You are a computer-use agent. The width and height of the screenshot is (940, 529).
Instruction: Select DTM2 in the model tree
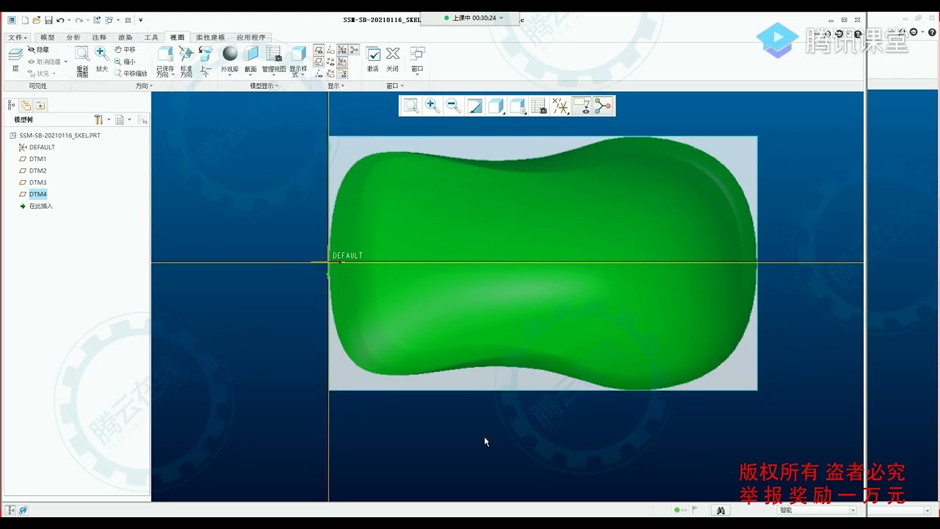(x=37, y=170)
